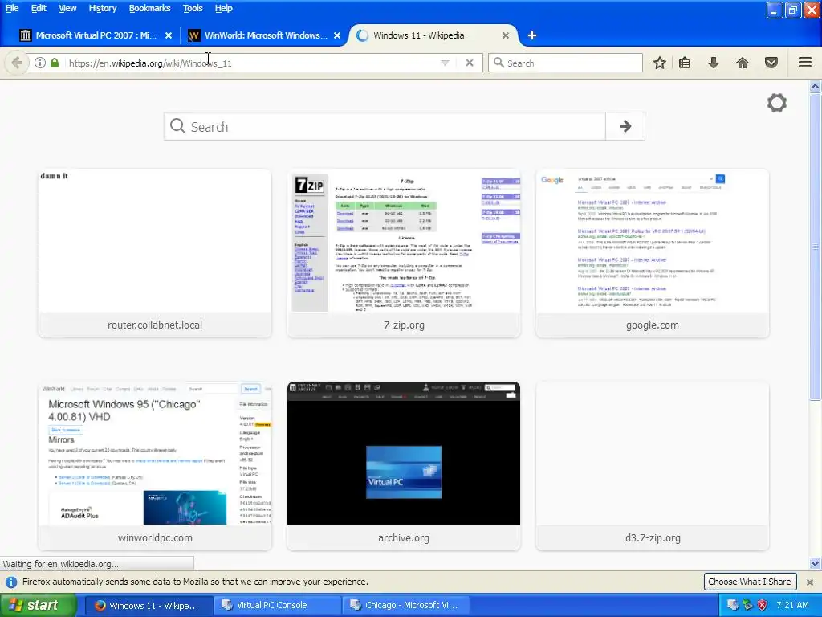Open the archive.org tile

point(404,466)
